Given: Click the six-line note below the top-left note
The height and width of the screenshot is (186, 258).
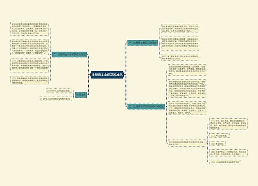Looking at the screenshot, I should tap(29, 47).
